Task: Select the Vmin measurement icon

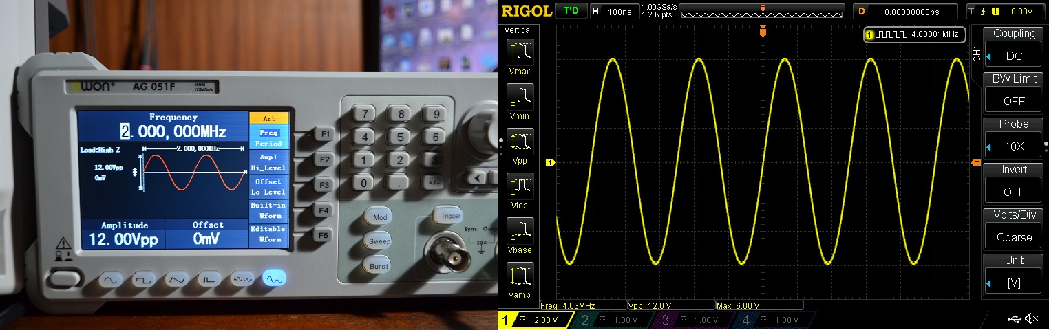Action: (520, 98)
